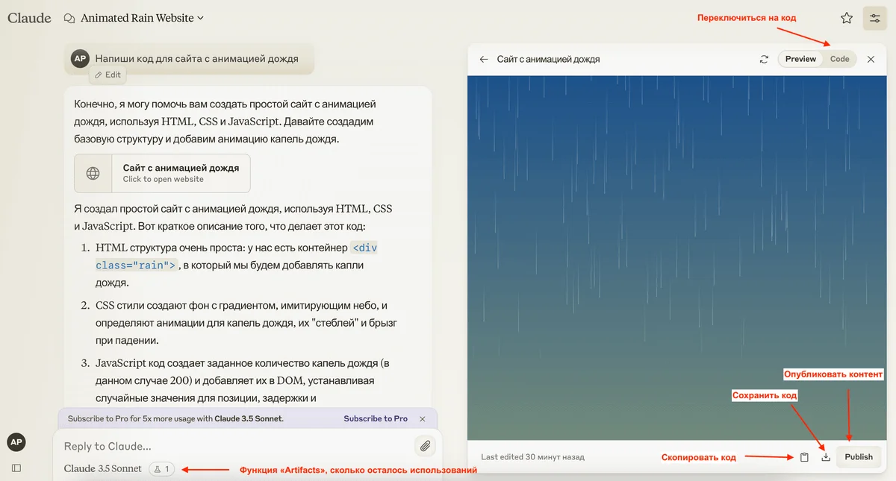Open the chat controls sliders icon
The image size is (896, 481).
874,18
